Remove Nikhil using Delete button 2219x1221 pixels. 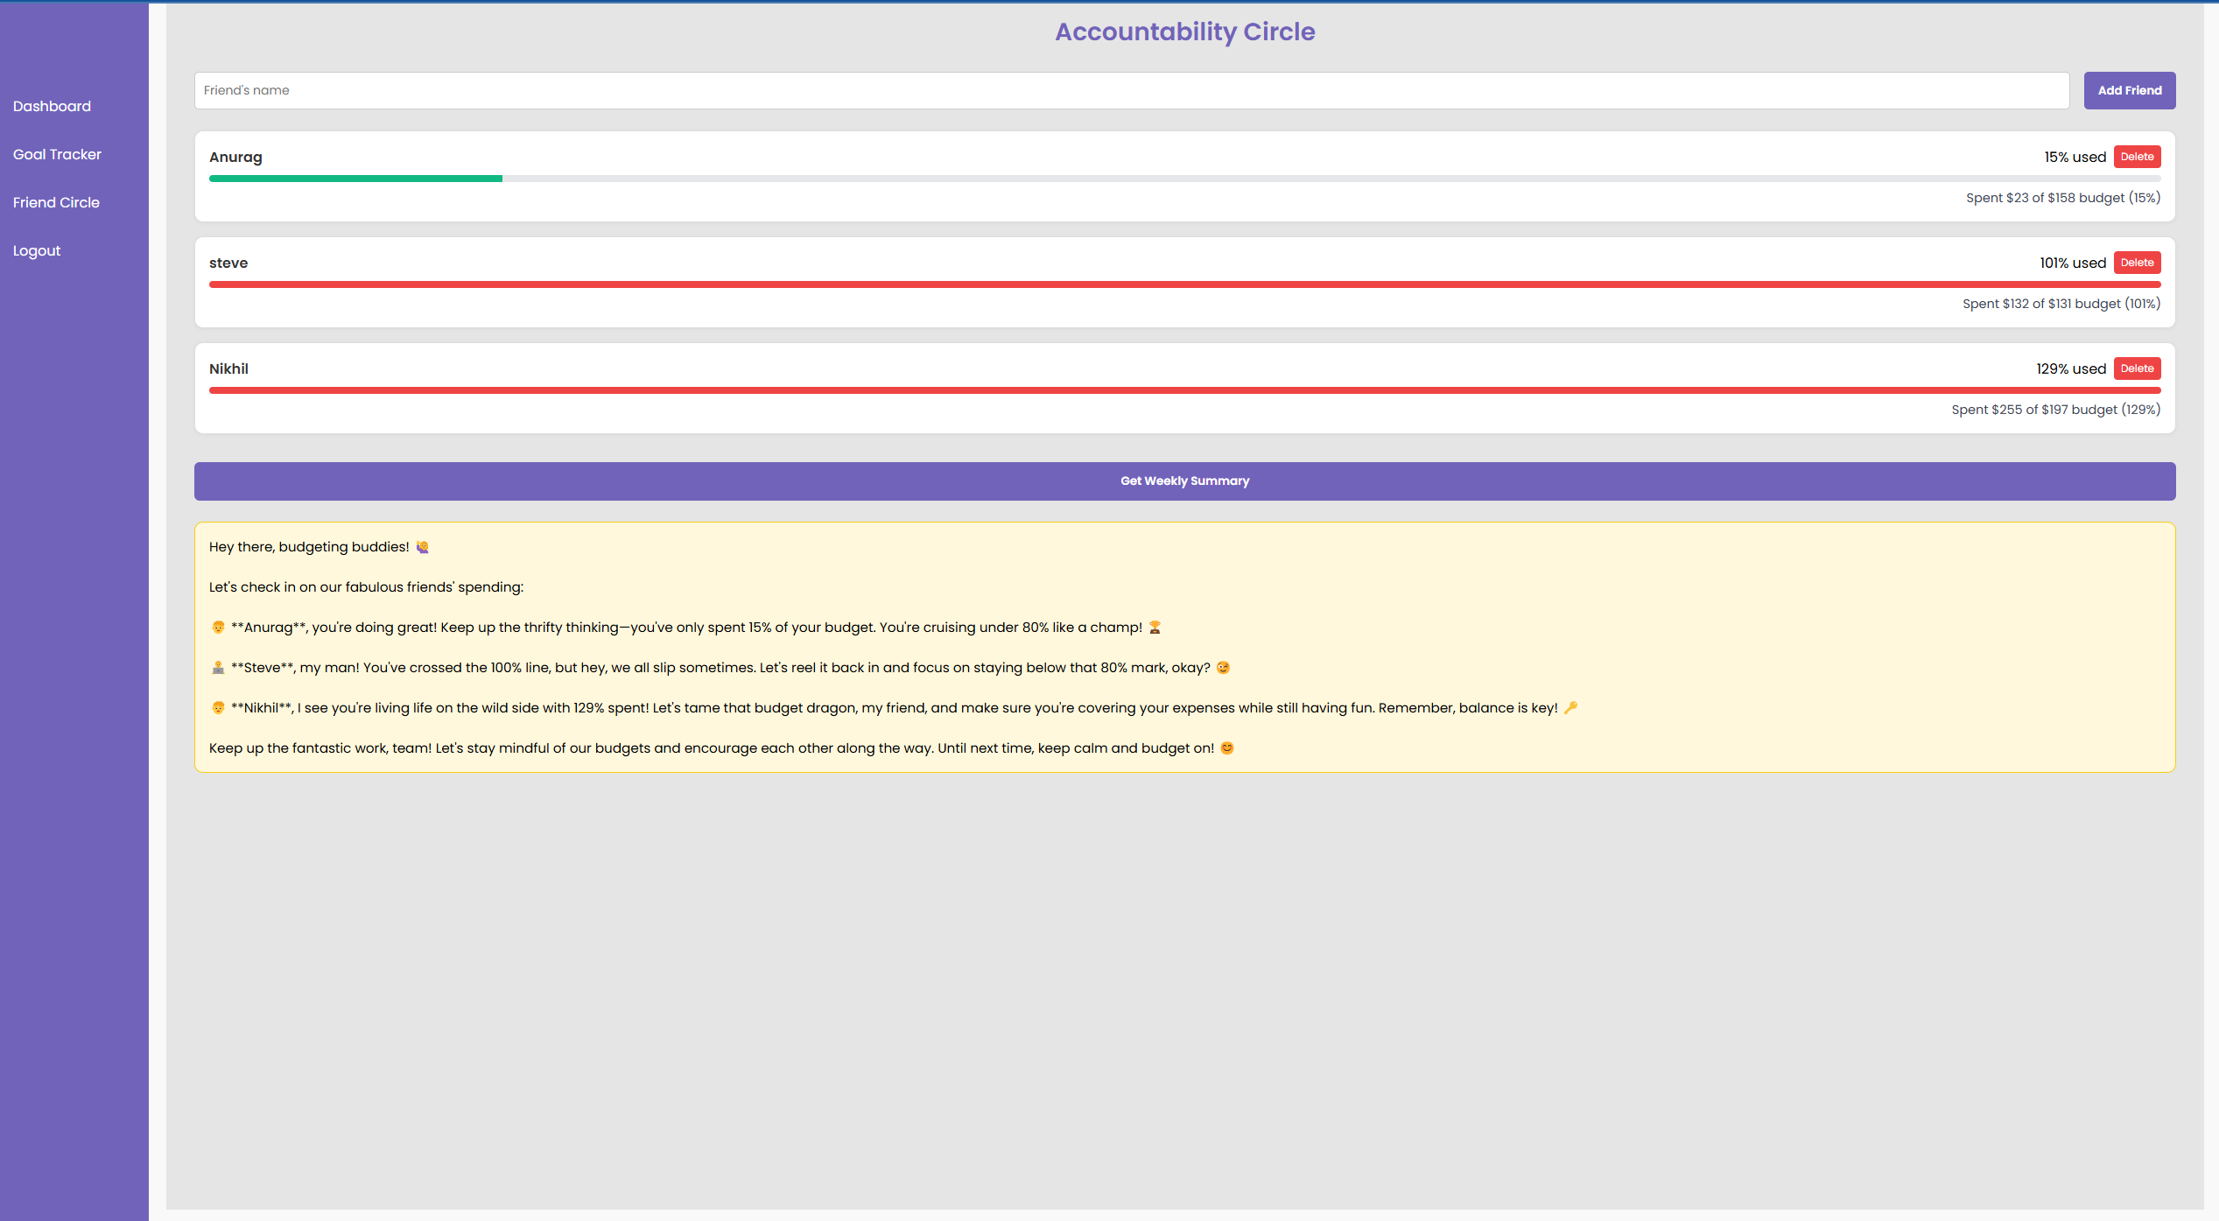point(2137,368)
